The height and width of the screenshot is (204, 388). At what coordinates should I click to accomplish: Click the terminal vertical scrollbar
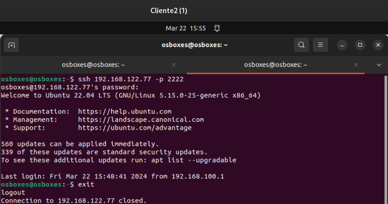[386, 139]
